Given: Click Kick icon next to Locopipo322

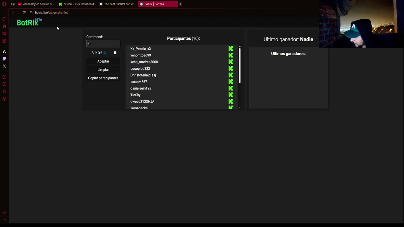Looking at the screenshot, I should (x=231, y=68).
